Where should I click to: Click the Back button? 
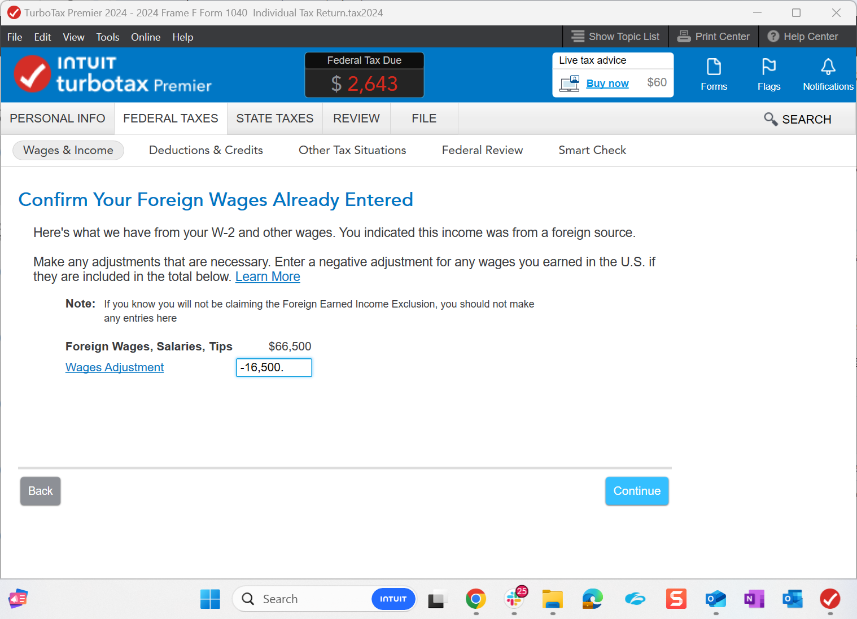coord(41,491)
